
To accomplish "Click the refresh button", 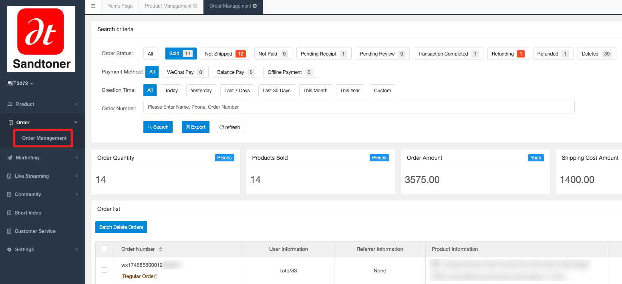I will [x=229, y=127].
